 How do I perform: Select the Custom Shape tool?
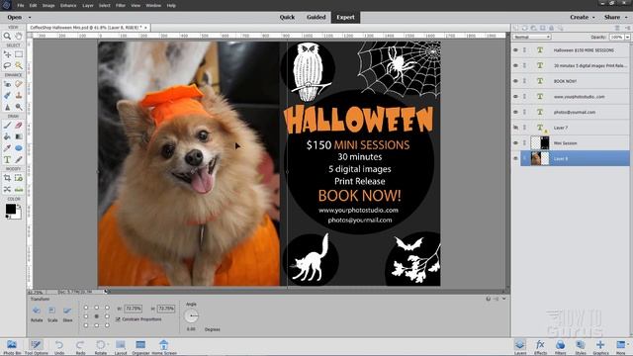[x=19, y=148]
